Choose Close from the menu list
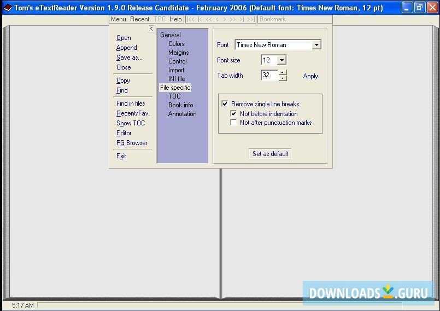Viewport: 440px width, 311px height. 124,67
